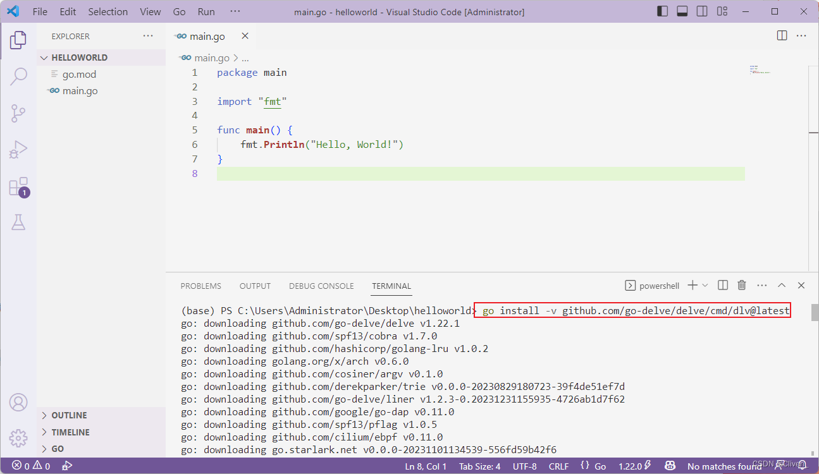Open the launch profile dropdown beside plus
This screenshot has height=474, width=819.
(705, 286)
